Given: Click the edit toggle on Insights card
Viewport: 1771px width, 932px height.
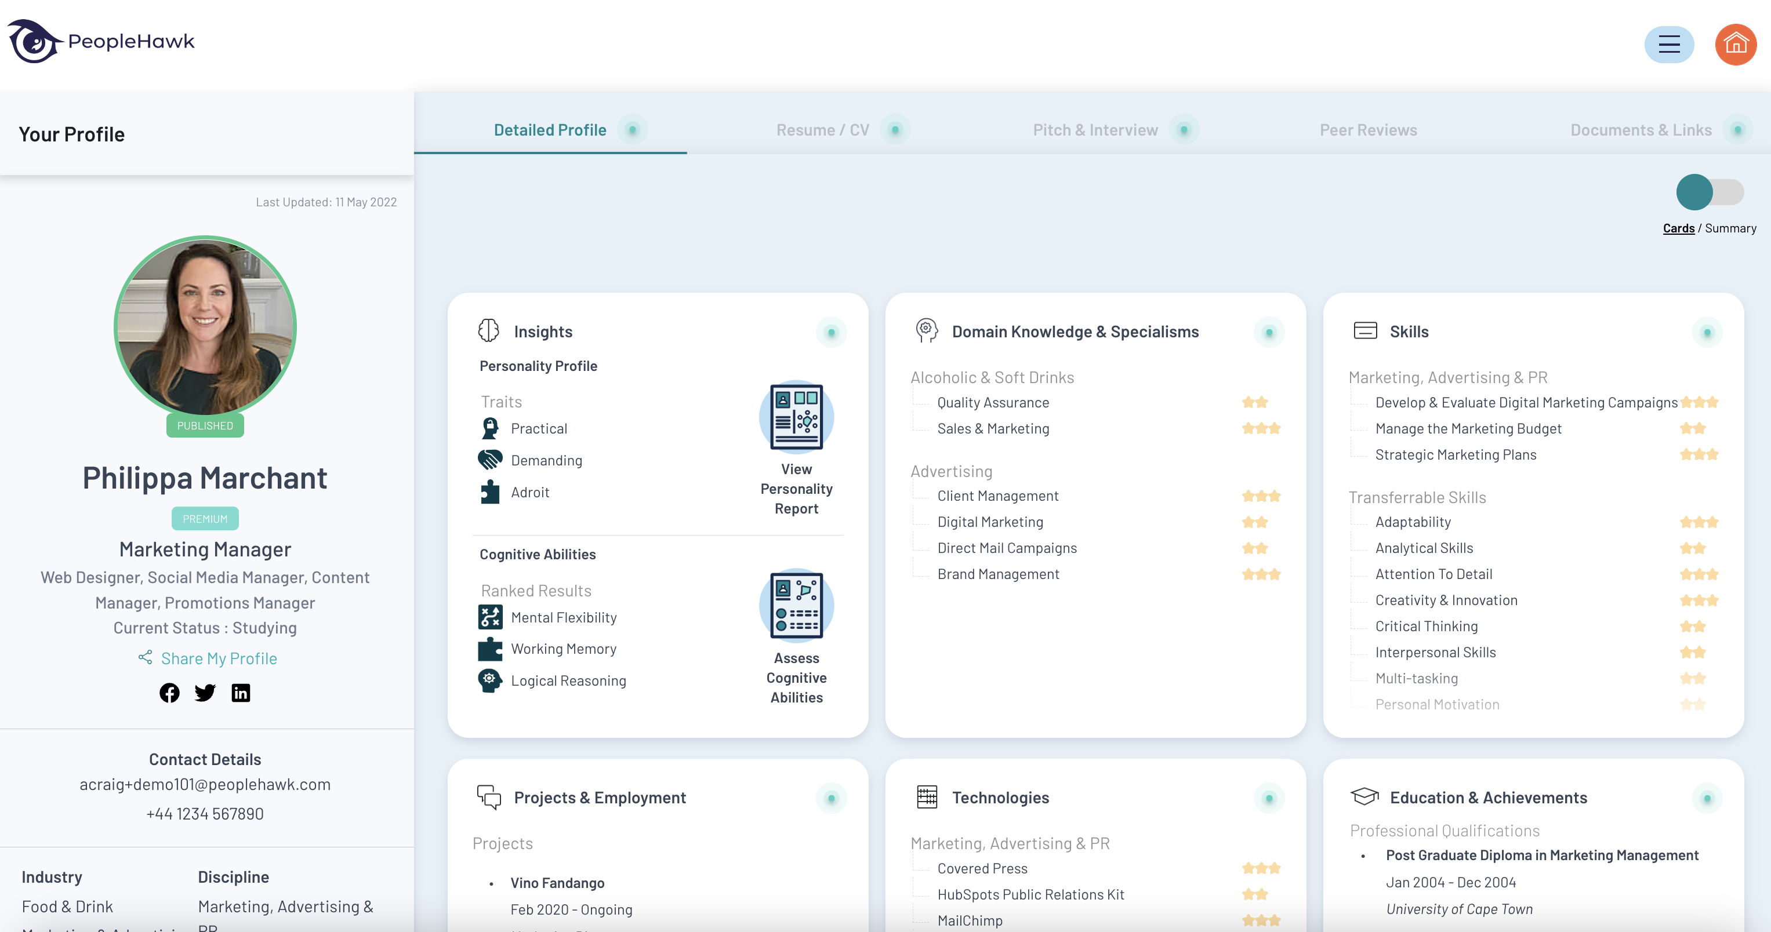Looking at the screenshot, I should 831,332.
